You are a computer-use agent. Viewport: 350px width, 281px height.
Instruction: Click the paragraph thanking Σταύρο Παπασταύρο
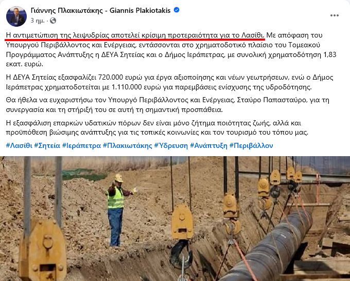coord(168,105)
